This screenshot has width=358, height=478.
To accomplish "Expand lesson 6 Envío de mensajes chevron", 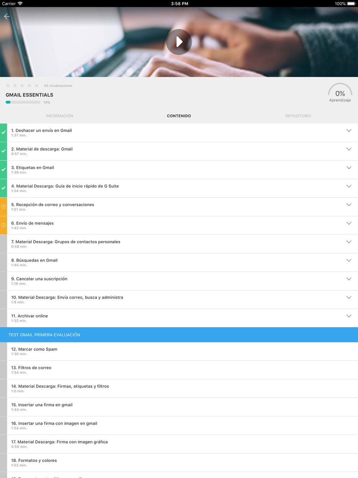I will 349,223.
